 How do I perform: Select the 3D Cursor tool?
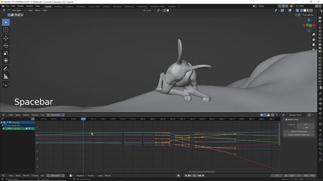[6, 30]
